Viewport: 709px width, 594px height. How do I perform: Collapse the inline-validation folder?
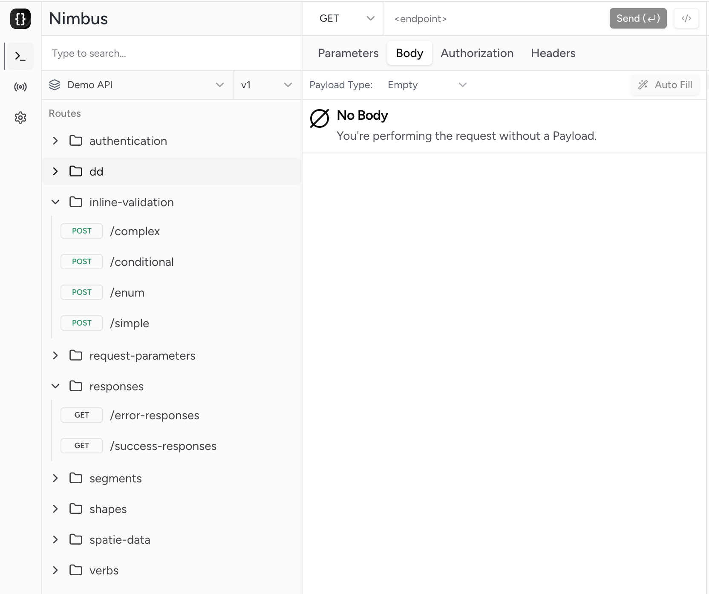[55, 202]
